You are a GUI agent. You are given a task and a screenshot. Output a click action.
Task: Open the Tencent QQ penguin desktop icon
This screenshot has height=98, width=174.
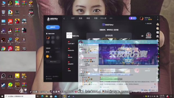click(x=10, y=31)
